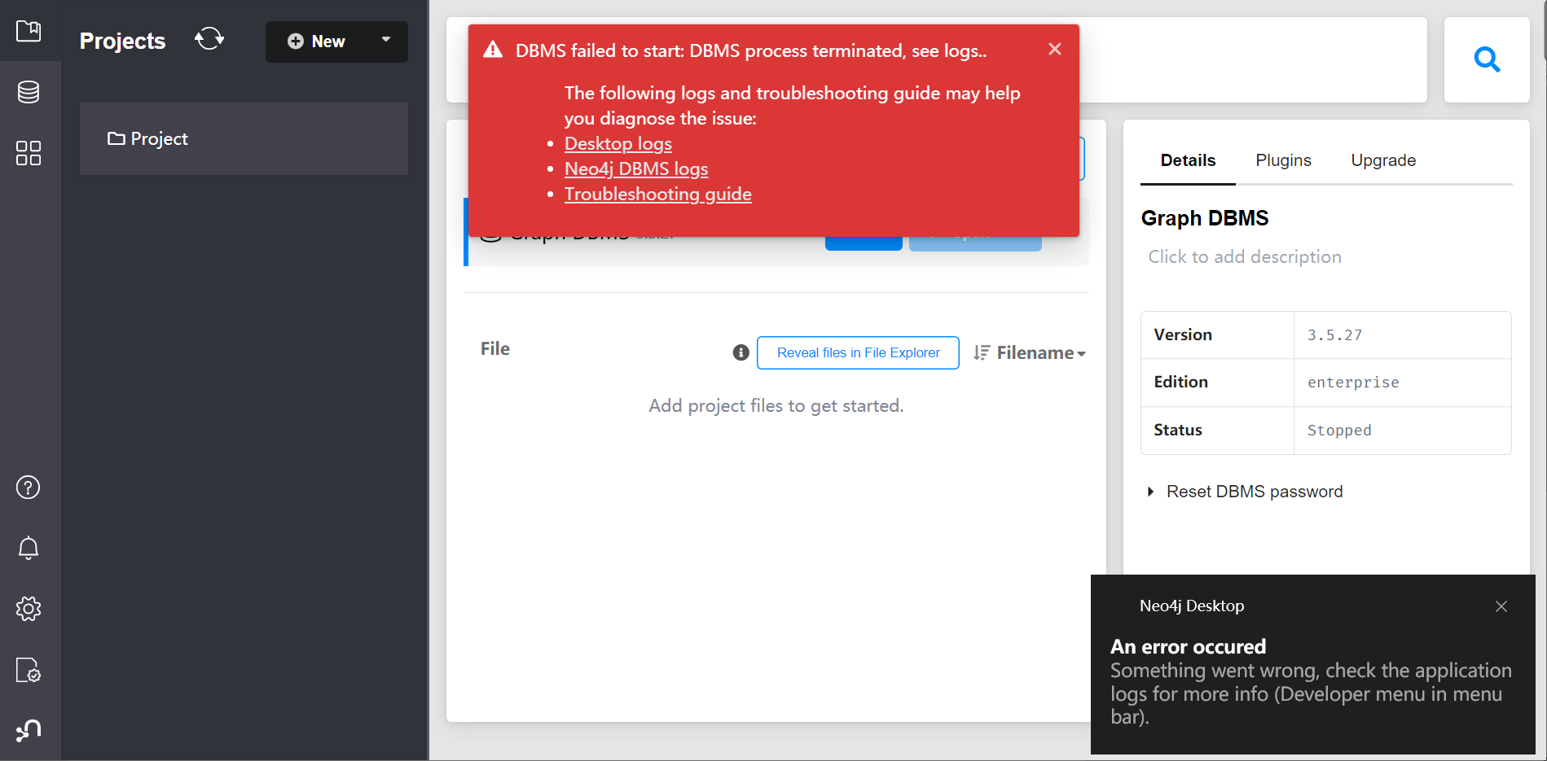This screenshot has height=761, width=1547.
Task: Open the Desktop logs link
Action: coord(618,143)
